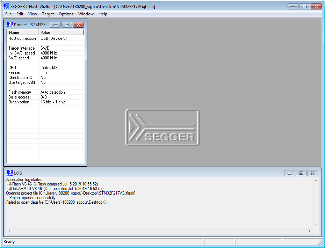Click the Value column header

(61, 32)
